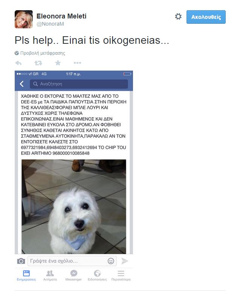Retweet using the retweet arrows icon

tap(38, 63)
